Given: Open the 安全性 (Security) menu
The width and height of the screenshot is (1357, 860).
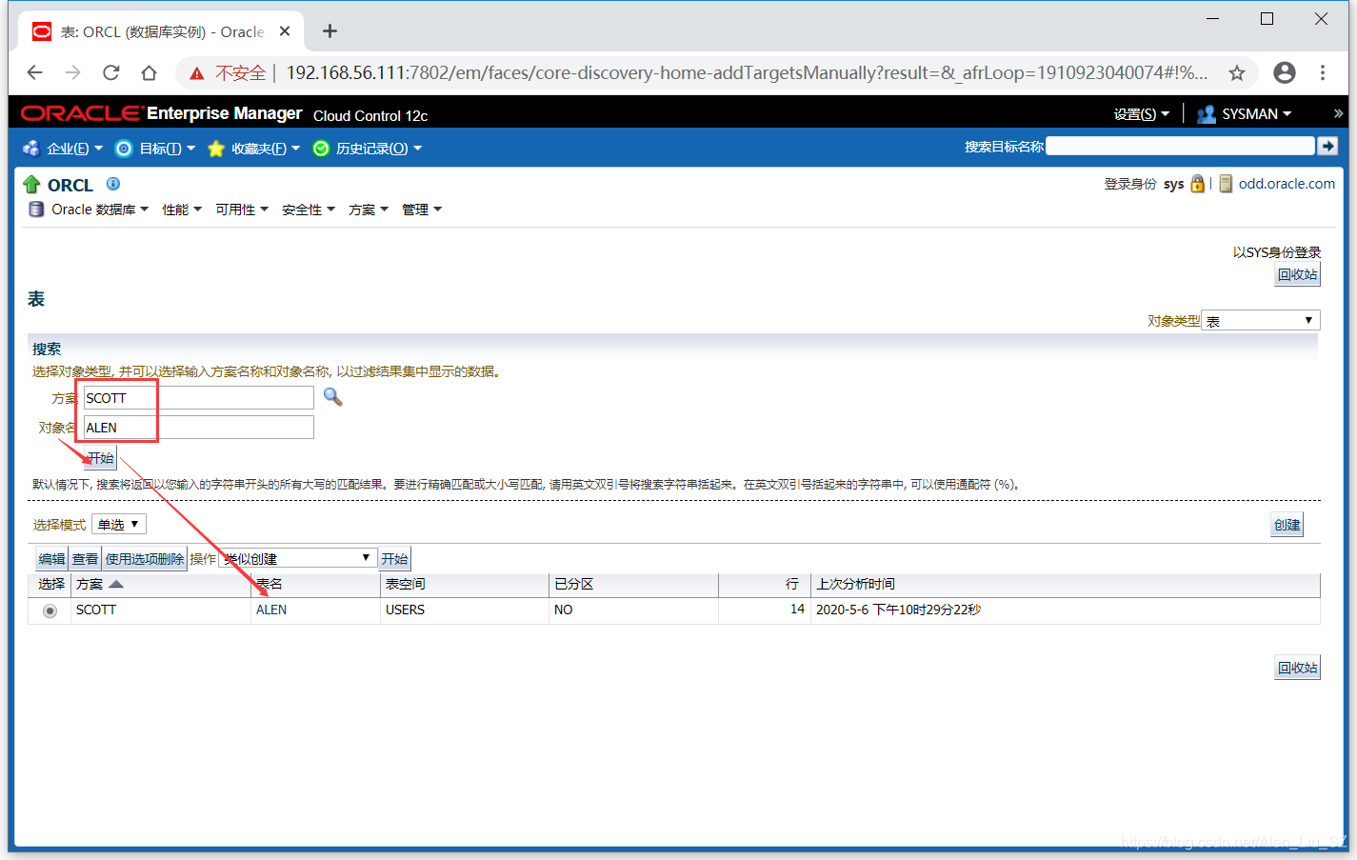Looking at the screenshot, I should tap(309, 210).
